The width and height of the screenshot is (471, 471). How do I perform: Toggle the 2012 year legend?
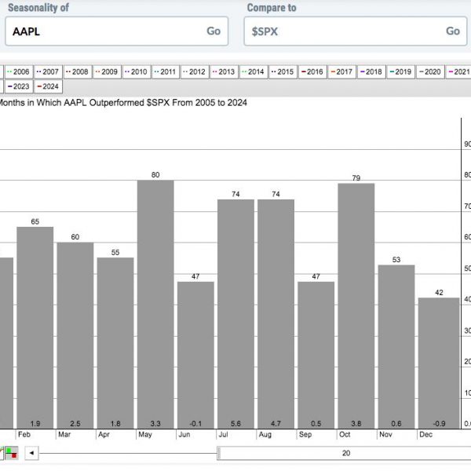coord(195,72)
